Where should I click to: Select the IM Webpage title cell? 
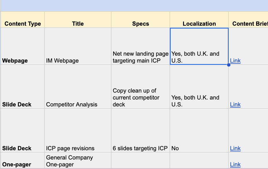(77, 46)
